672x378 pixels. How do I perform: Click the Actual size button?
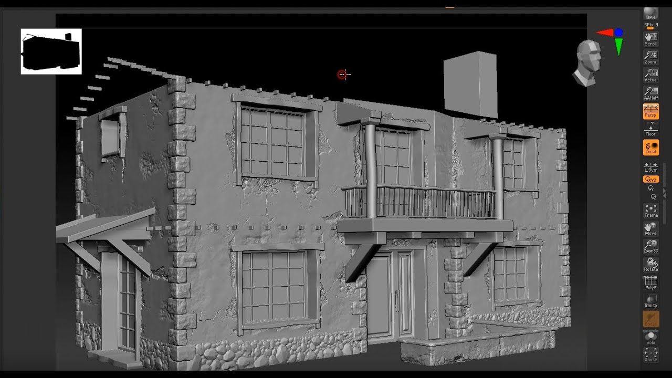tap(651, 75)
